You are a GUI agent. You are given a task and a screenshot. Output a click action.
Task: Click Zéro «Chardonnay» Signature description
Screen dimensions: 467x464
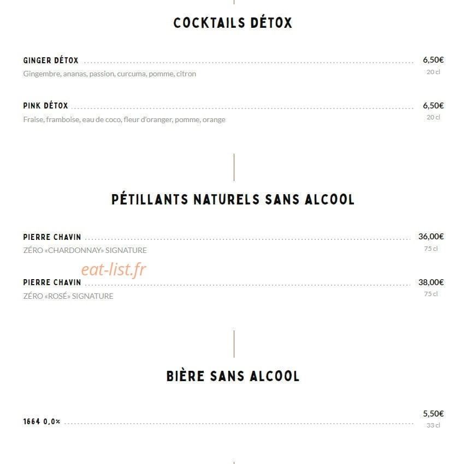[x=85, y=250]
